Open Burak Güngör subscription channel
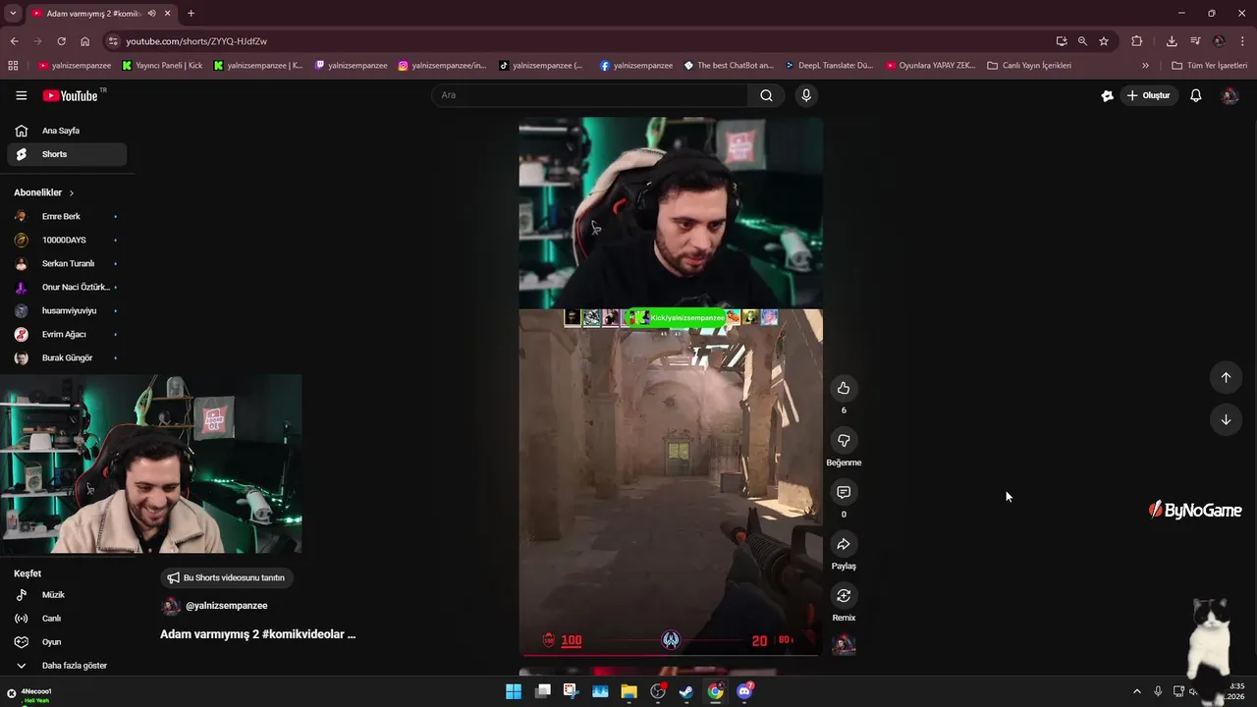 pyautogui.click(x=67, y=357)
